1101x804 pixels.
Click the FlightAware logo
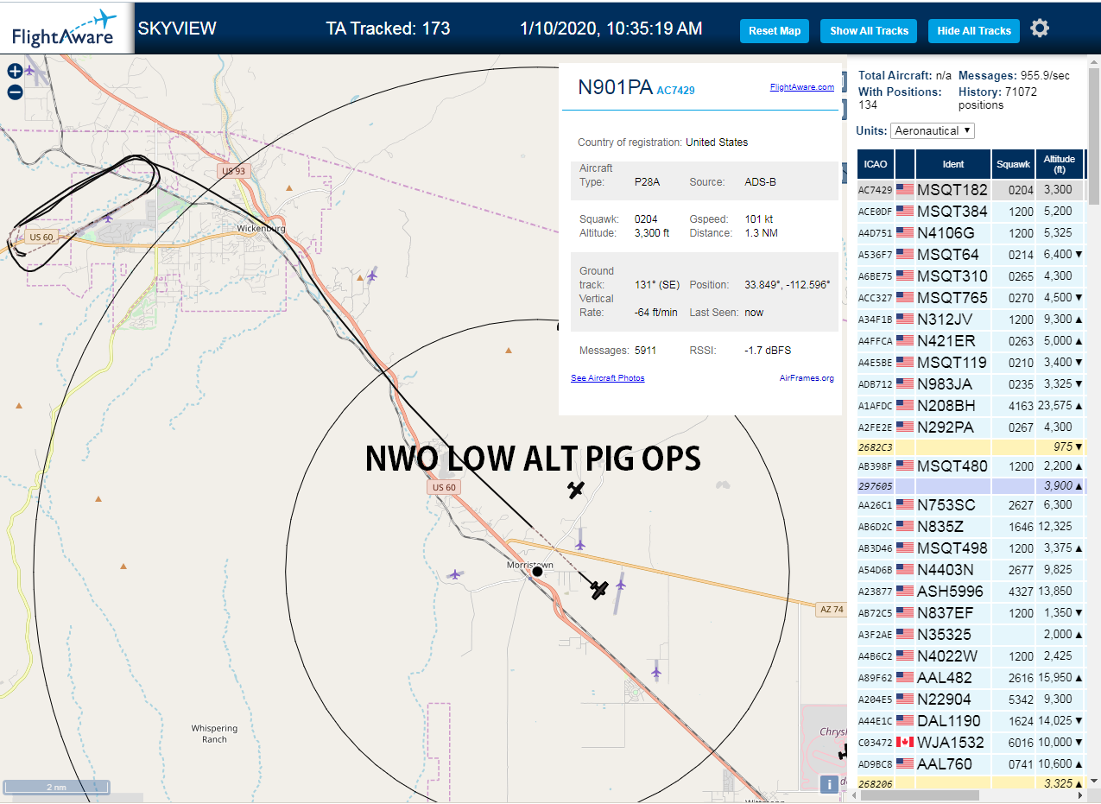pos(65,28)
